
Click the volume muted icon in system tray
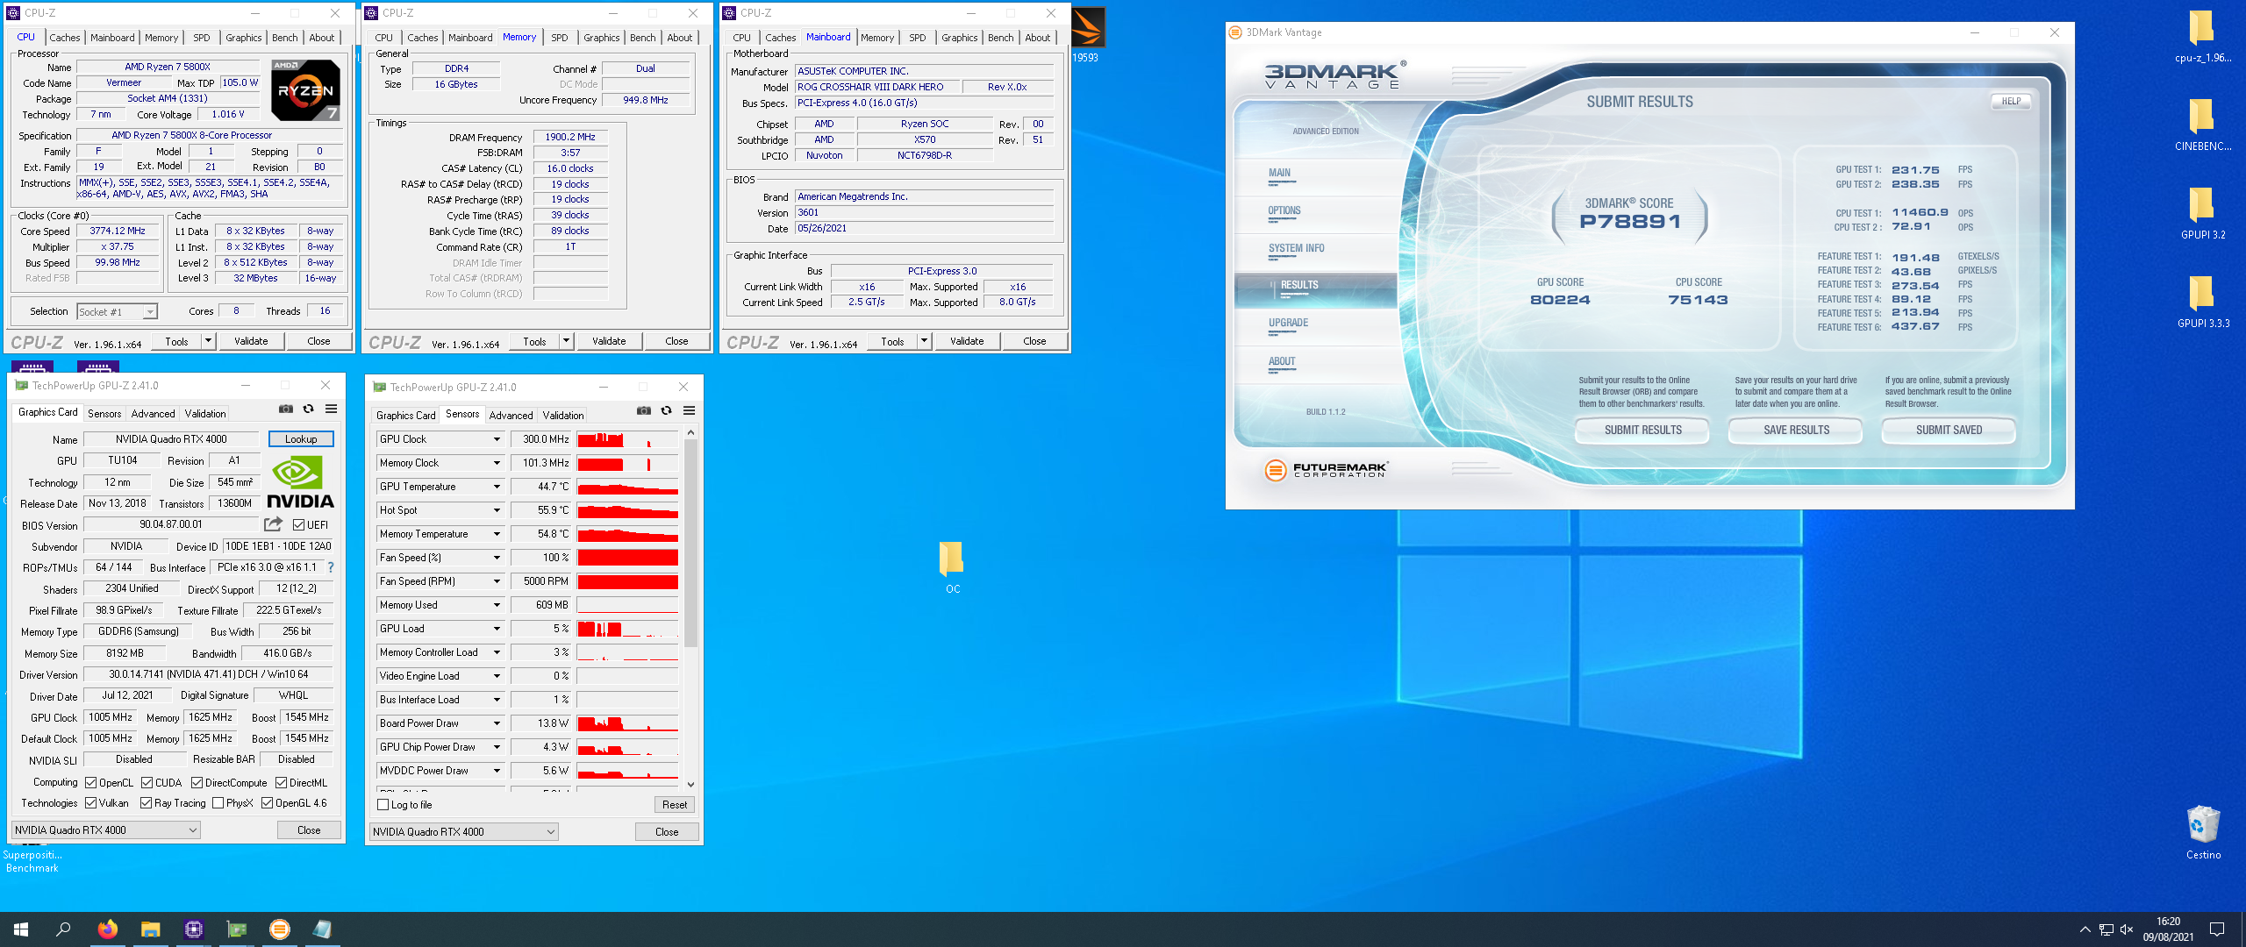tap(2127, 929)
